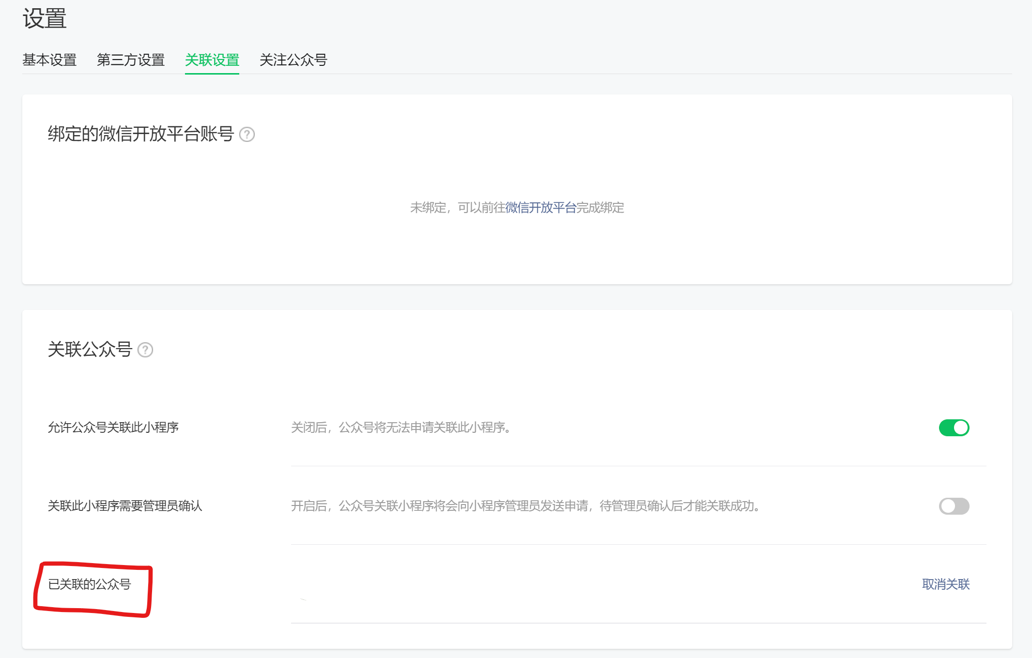
Task: Go to 关注公众号 tab
Action: 293,60
